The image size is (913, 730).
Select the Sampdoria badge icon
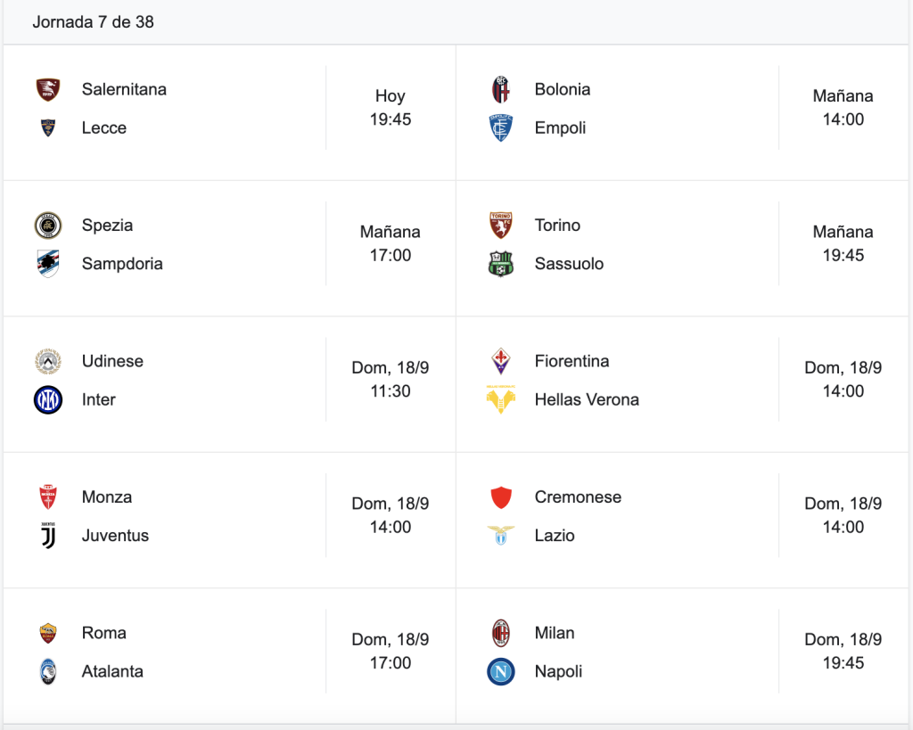(48, 264)
